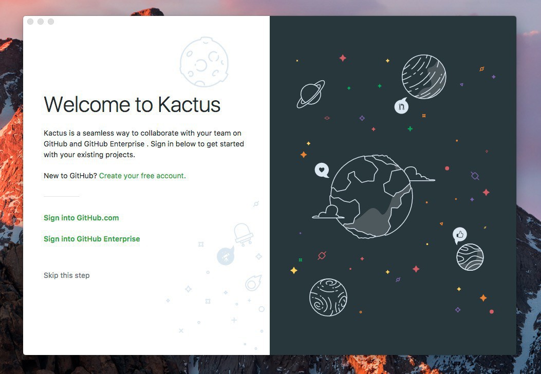Skip this step of the setup

(67, 275)
